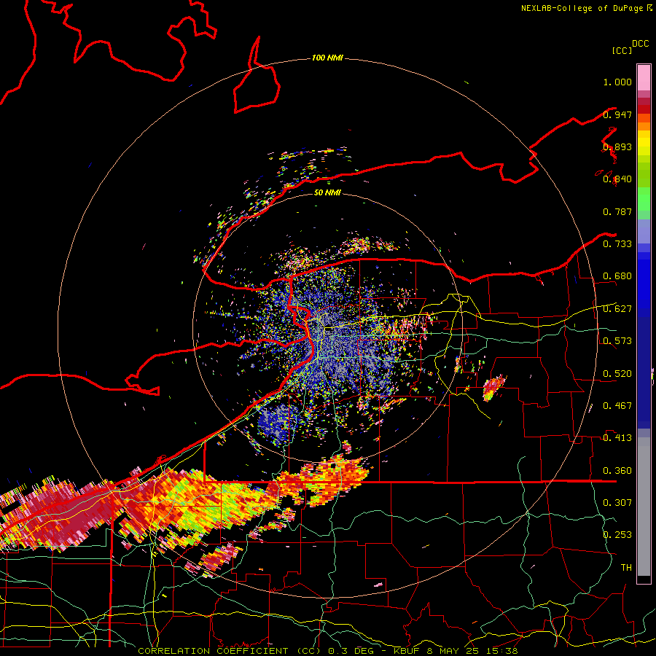Click the [CC] units label
The height and width of the screenshot is (656, 656).
point(622,50)
